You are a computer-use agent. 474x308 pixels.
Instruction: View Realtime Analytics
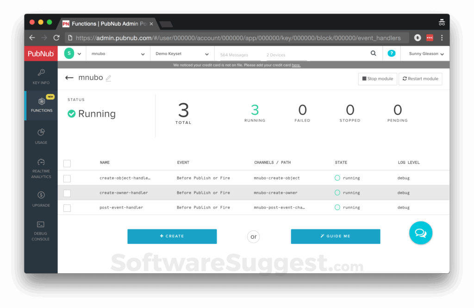tap(41, 169)
